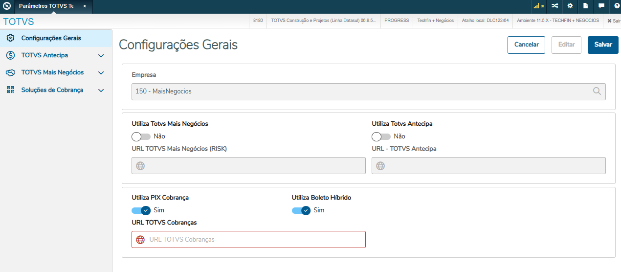621x272 pixels.
Task: Turn off the Utiliza Boleto Híbrido switch
Action: (301, 210)
